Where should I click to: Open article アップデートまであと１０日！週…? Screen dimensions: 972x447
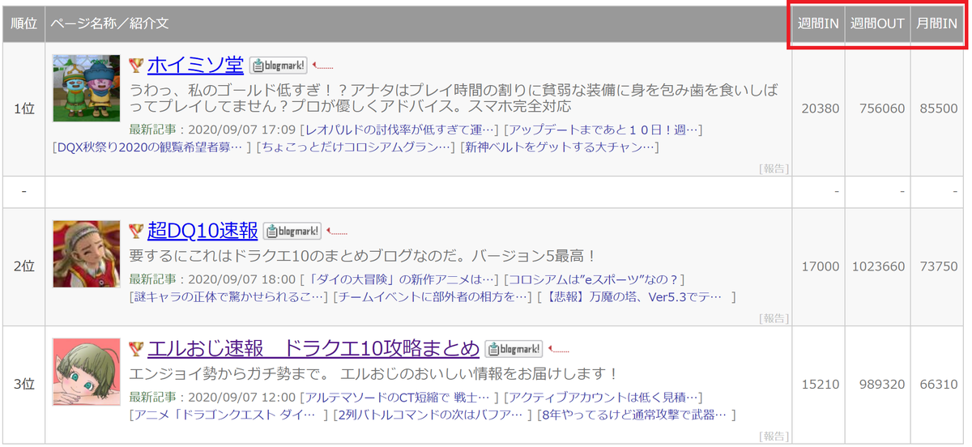[603, 130]
